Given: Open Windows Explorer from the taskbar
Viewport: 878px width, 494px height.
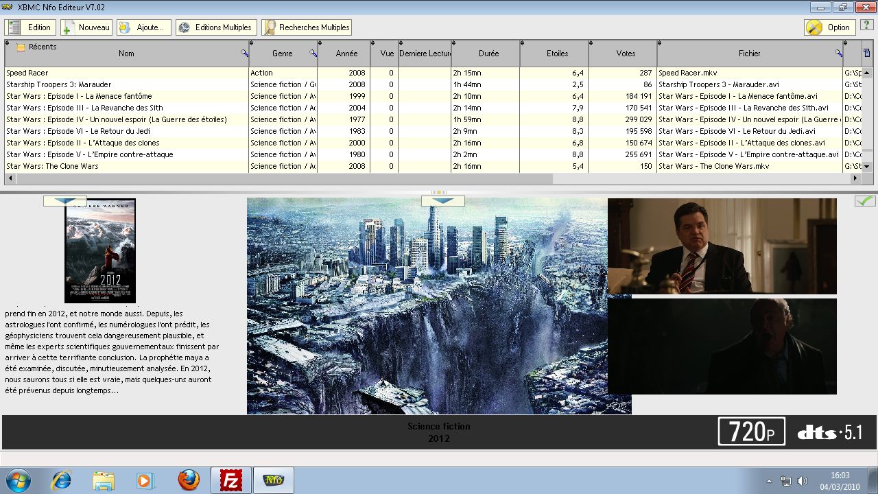Looking at the screenshot, I should pyautogui.click(x=104, y=480).
